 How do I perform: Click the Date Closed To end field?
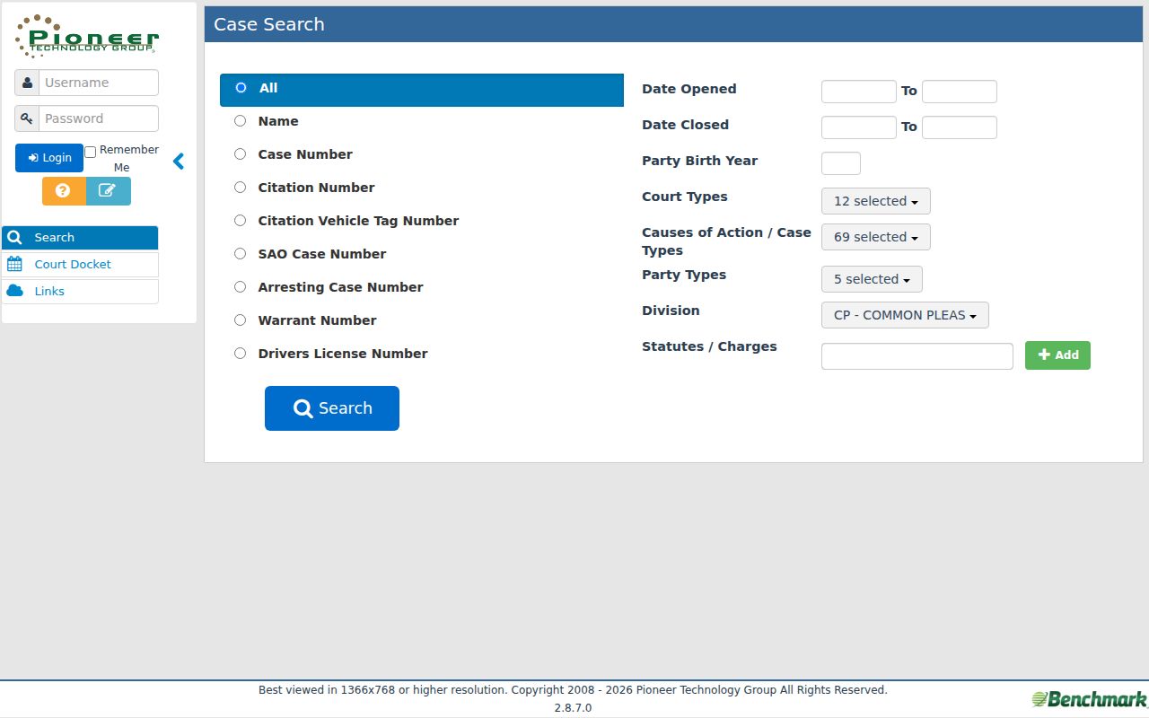960,127
